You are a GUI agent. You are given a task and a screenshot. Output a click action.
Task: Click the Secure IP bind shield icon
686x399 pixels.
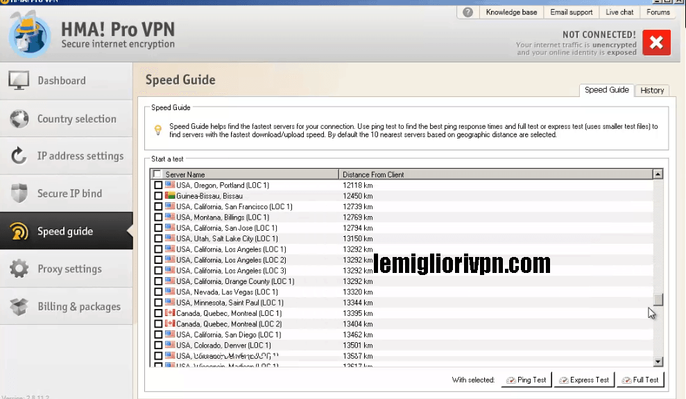pos(19,193)
